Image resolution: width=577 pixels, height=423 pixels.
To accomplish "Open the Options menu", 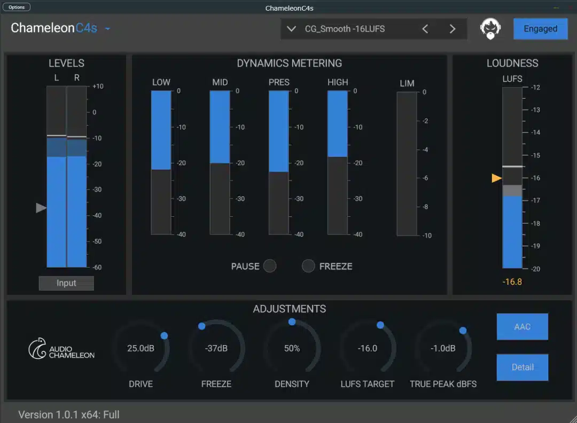I will tap(17, 7).
